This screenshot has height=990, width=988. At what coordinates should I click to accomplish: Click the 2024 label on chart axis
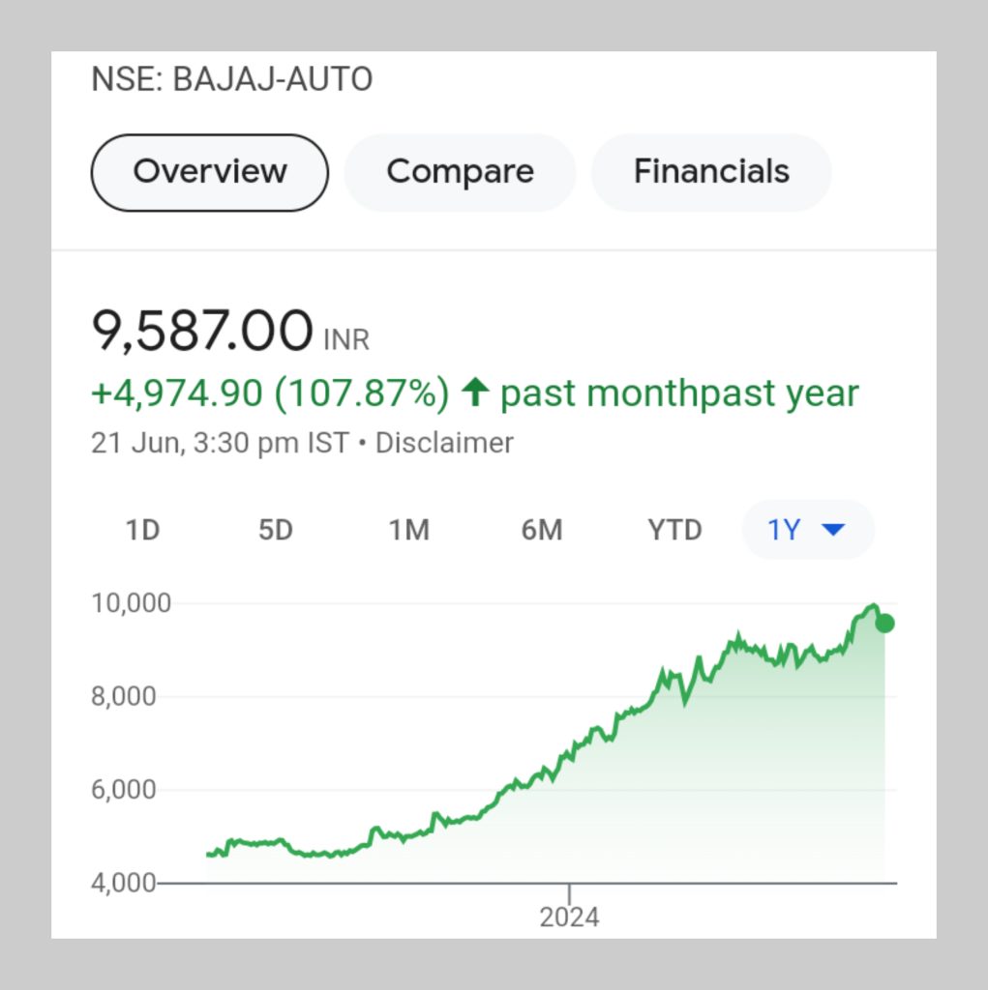click(x=569, y=916)
